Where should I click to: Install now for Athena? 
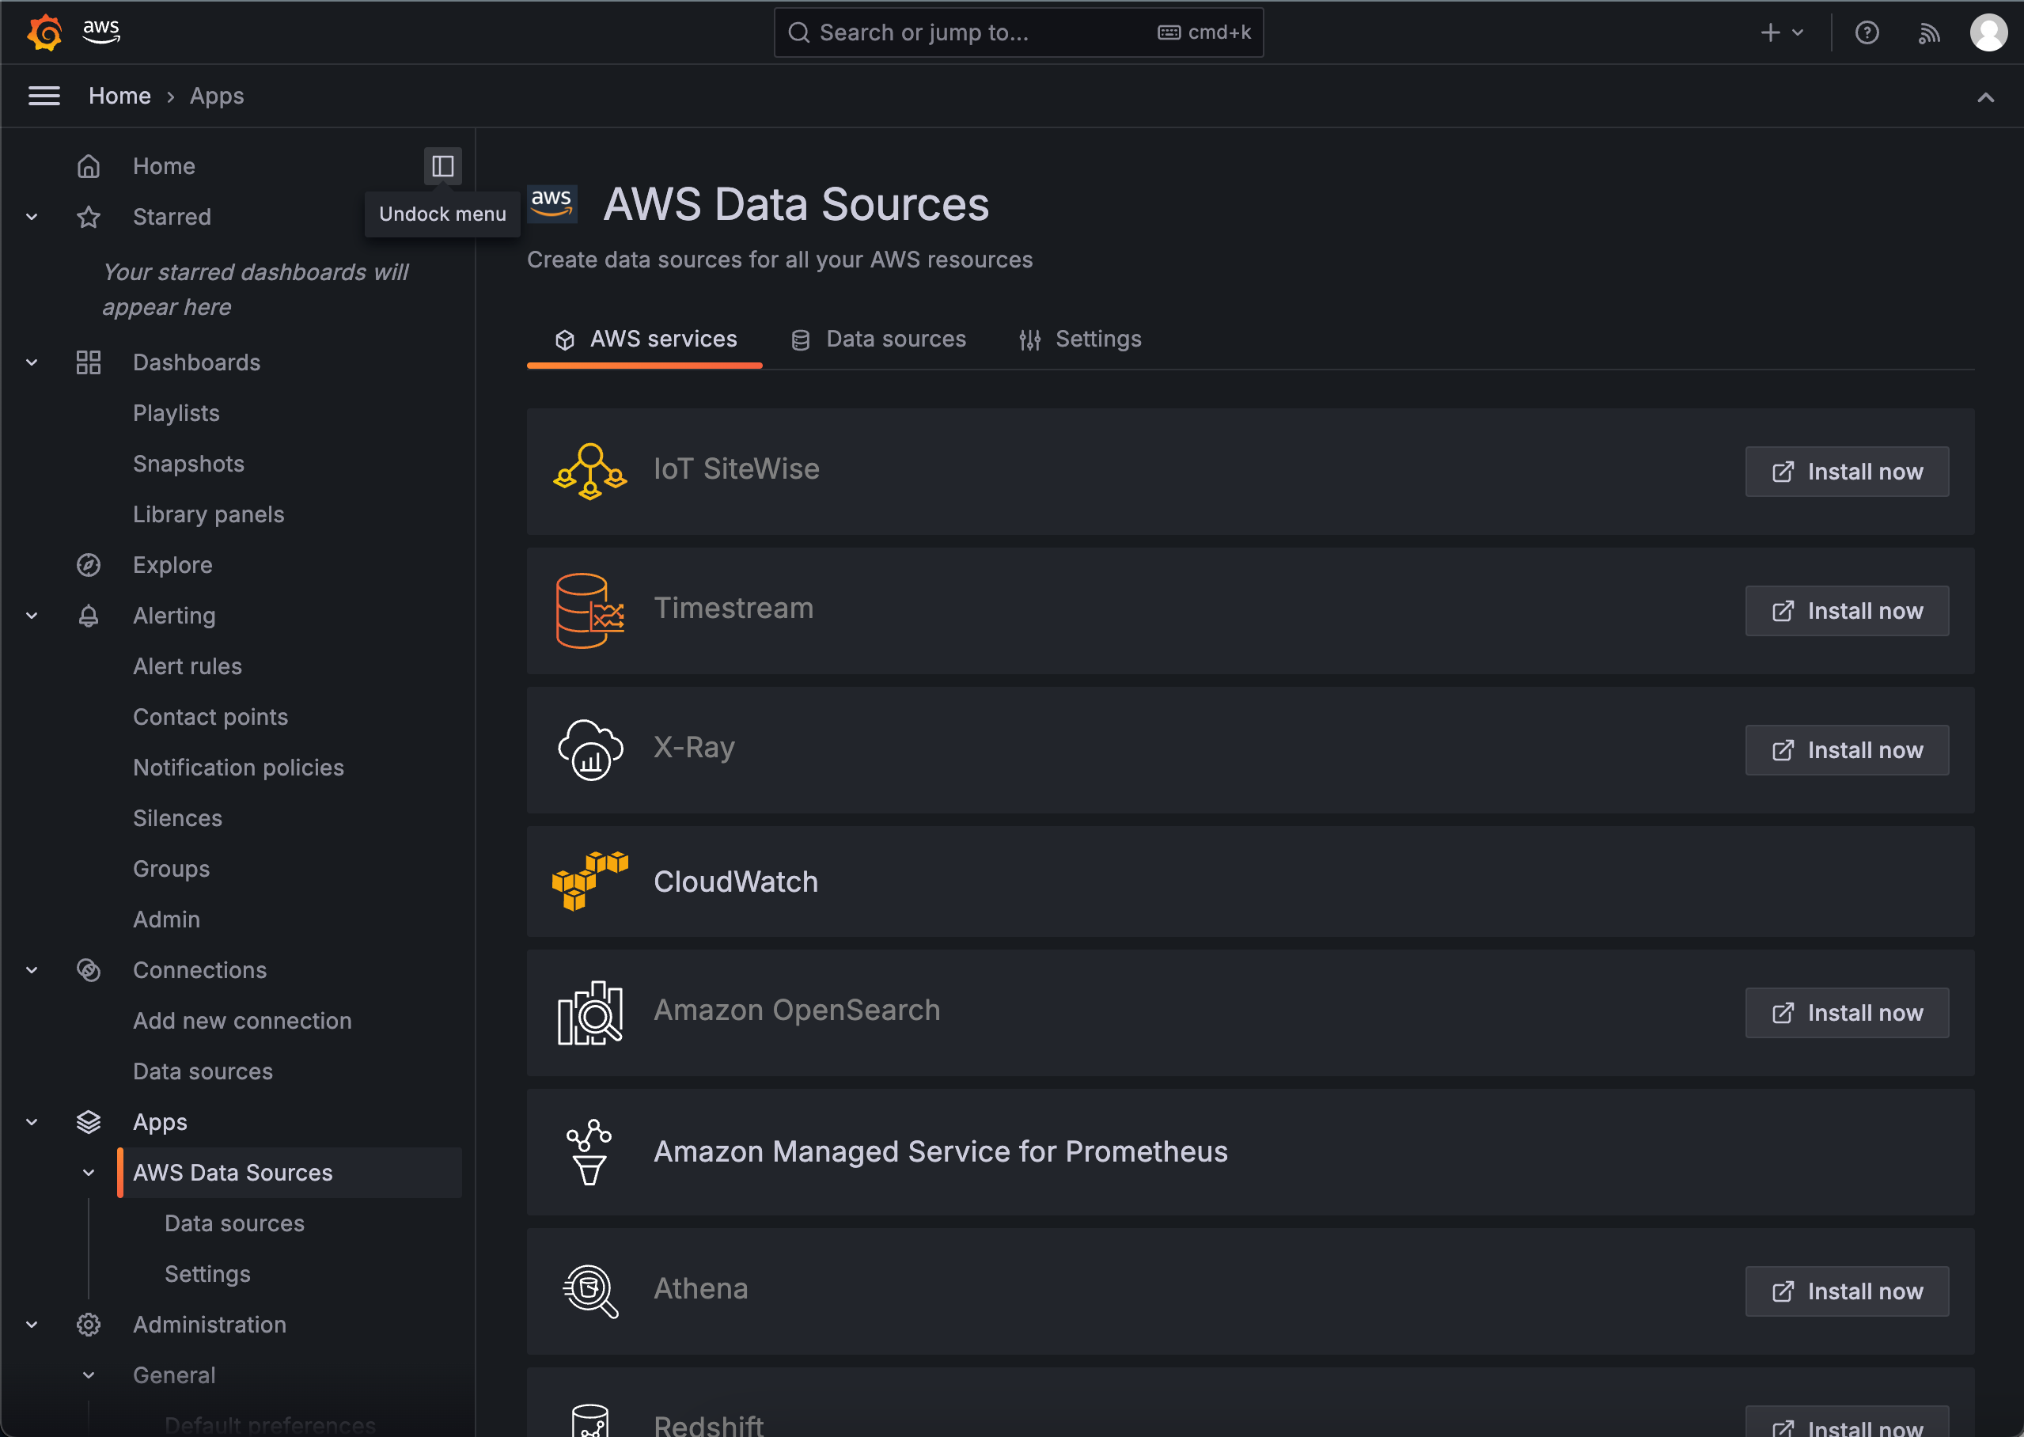1847,1292
